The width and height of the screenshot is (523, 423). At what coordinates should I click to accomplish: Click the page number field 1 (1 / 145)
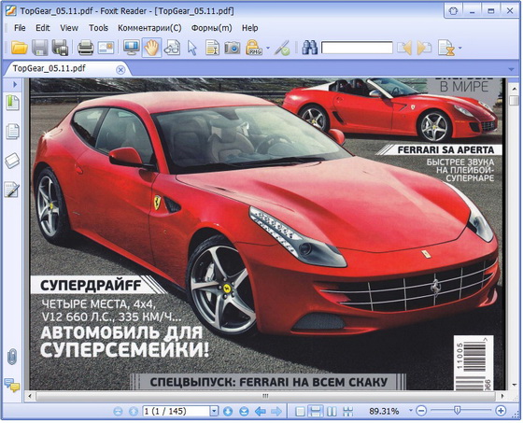(x=177, y=411)
